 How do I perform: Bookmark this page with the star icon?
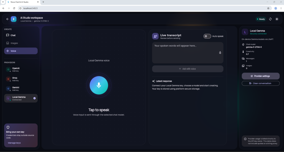pos(268,8)
